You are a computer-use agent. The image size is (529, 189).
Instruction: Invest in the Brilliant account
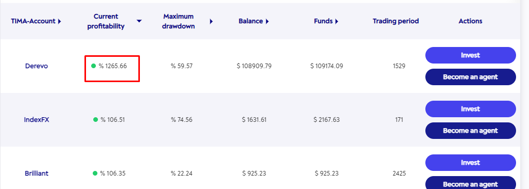pyautogui.click(x=470, y=163)
